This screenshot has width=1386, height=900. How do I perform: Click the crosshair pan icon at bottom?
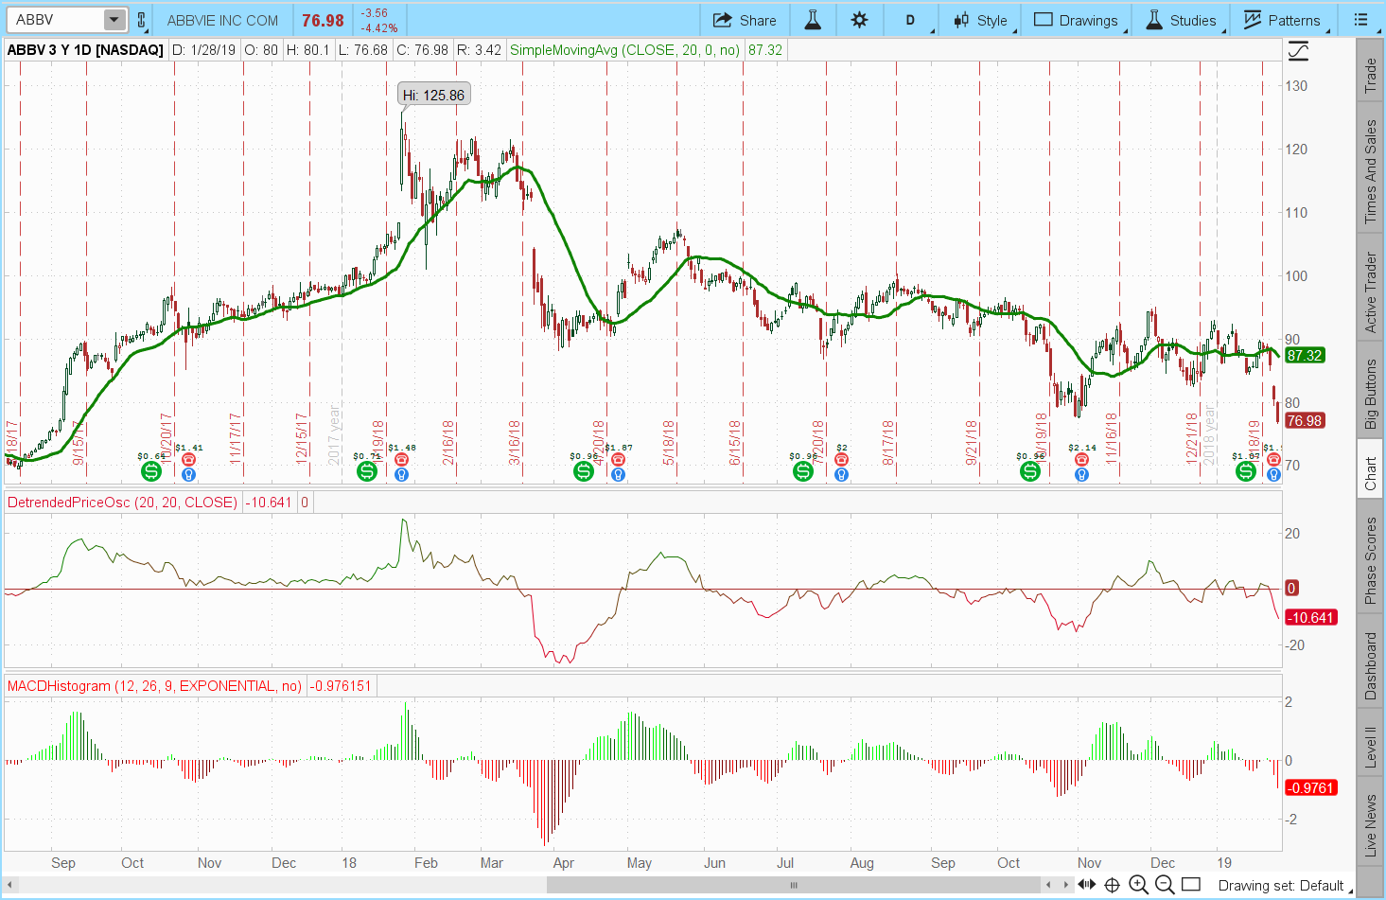coord(1113,885)
